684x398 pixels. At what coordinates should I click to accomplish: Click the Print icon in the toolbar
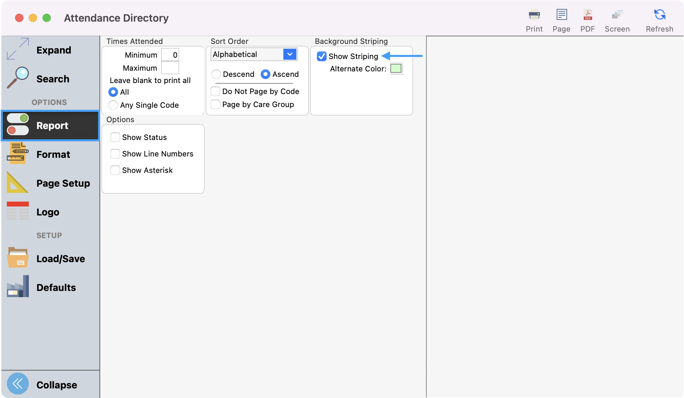tap(534, 15)
